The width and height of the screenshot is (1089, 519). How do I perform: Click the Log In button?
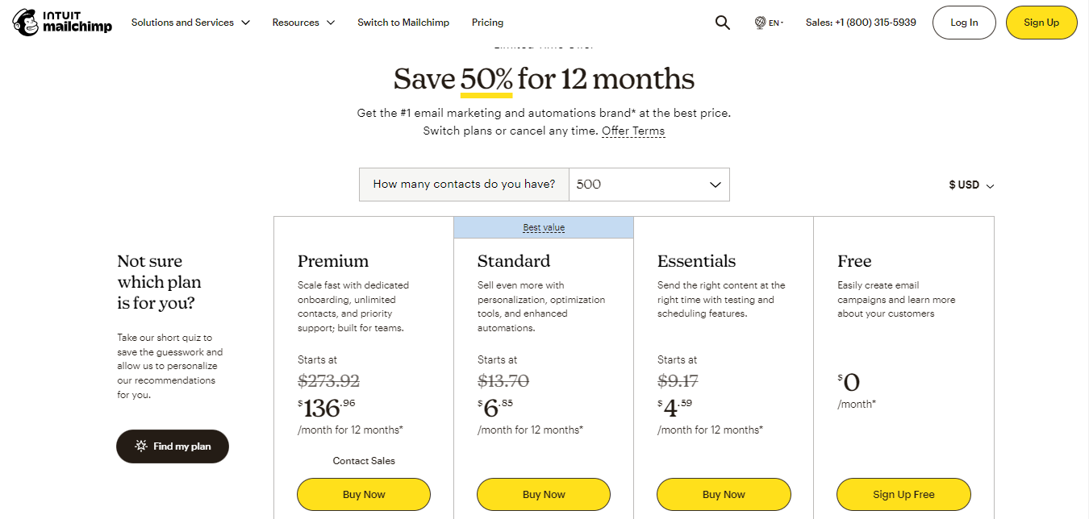point(964,23)
